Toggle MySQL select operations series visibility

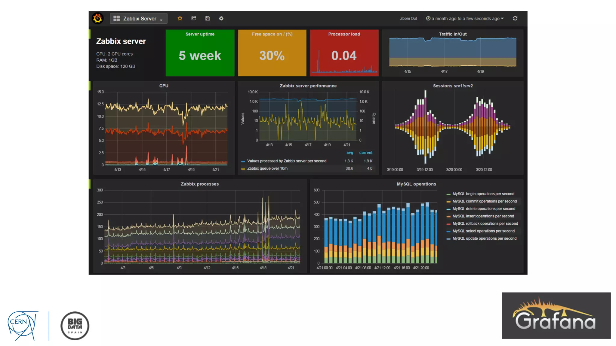(x=483, y=231)
